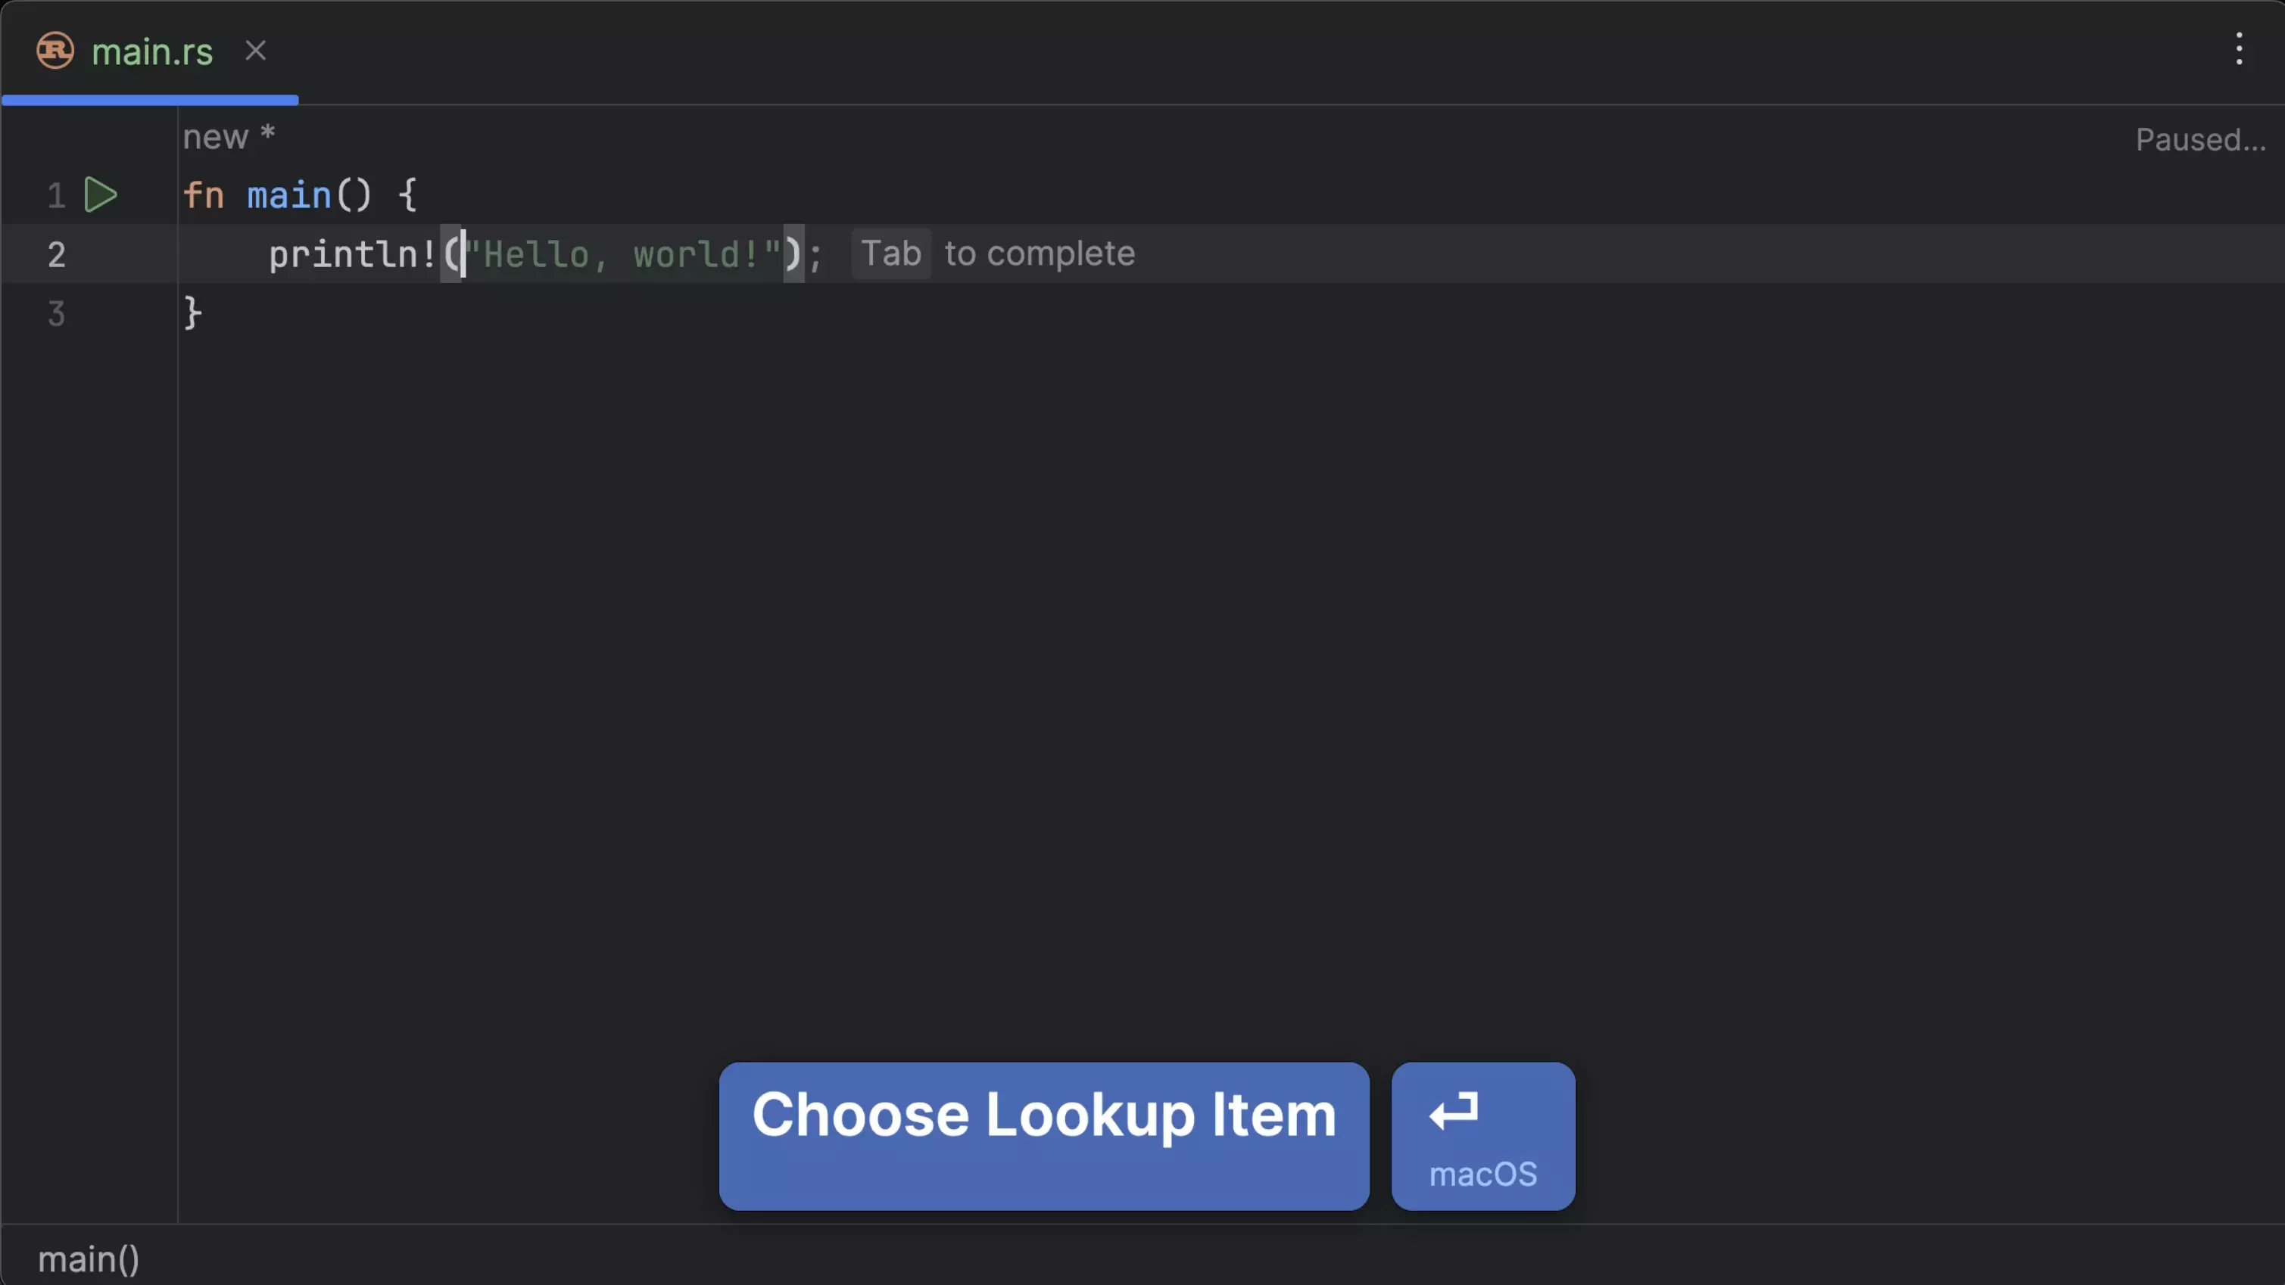Open the editor tab options kebab menu
2285x1285 pixels.
[2238, 50]
